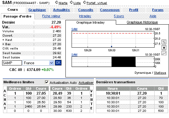
Task: Uncheck the Actualisation Auto checkbox
Action: point(47,82)
